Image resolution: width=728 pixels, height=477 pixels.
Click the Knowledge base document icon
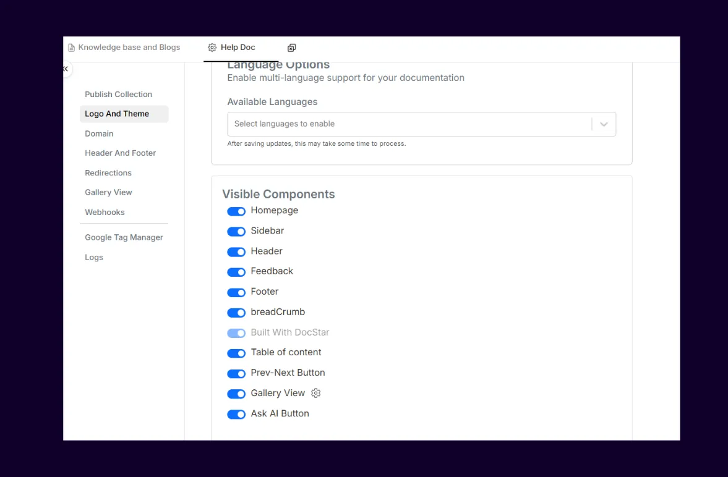(72, 48)
